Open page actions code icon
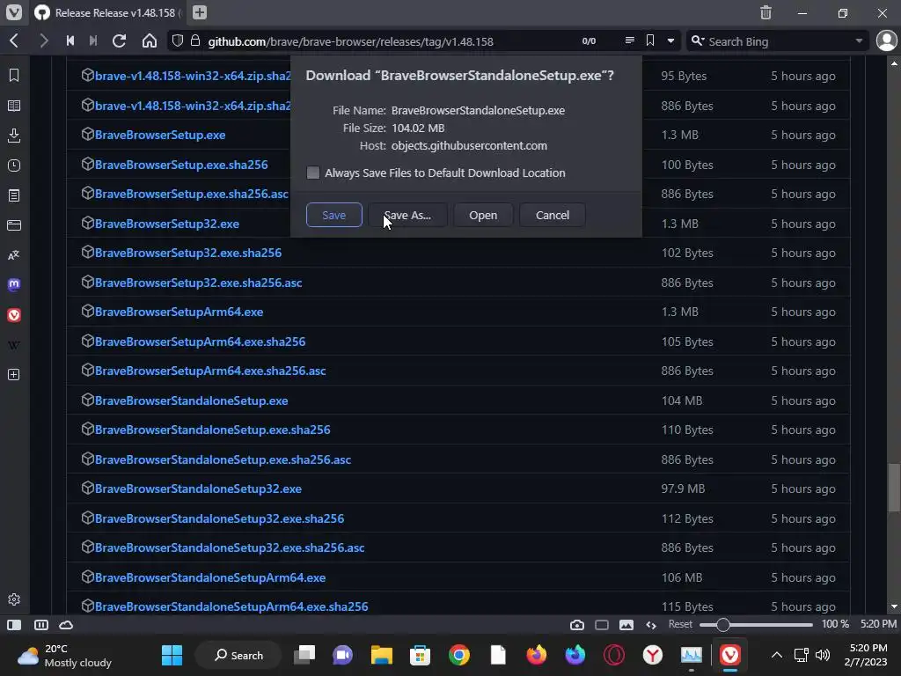 click(651, 625)
